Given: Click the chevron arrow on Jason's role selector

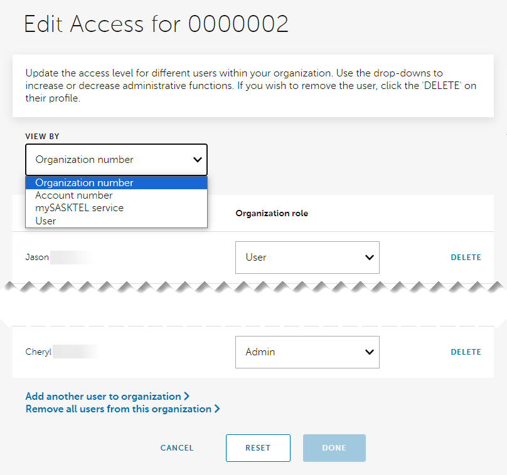Looking at the screenshot, I should coord(370,257).
